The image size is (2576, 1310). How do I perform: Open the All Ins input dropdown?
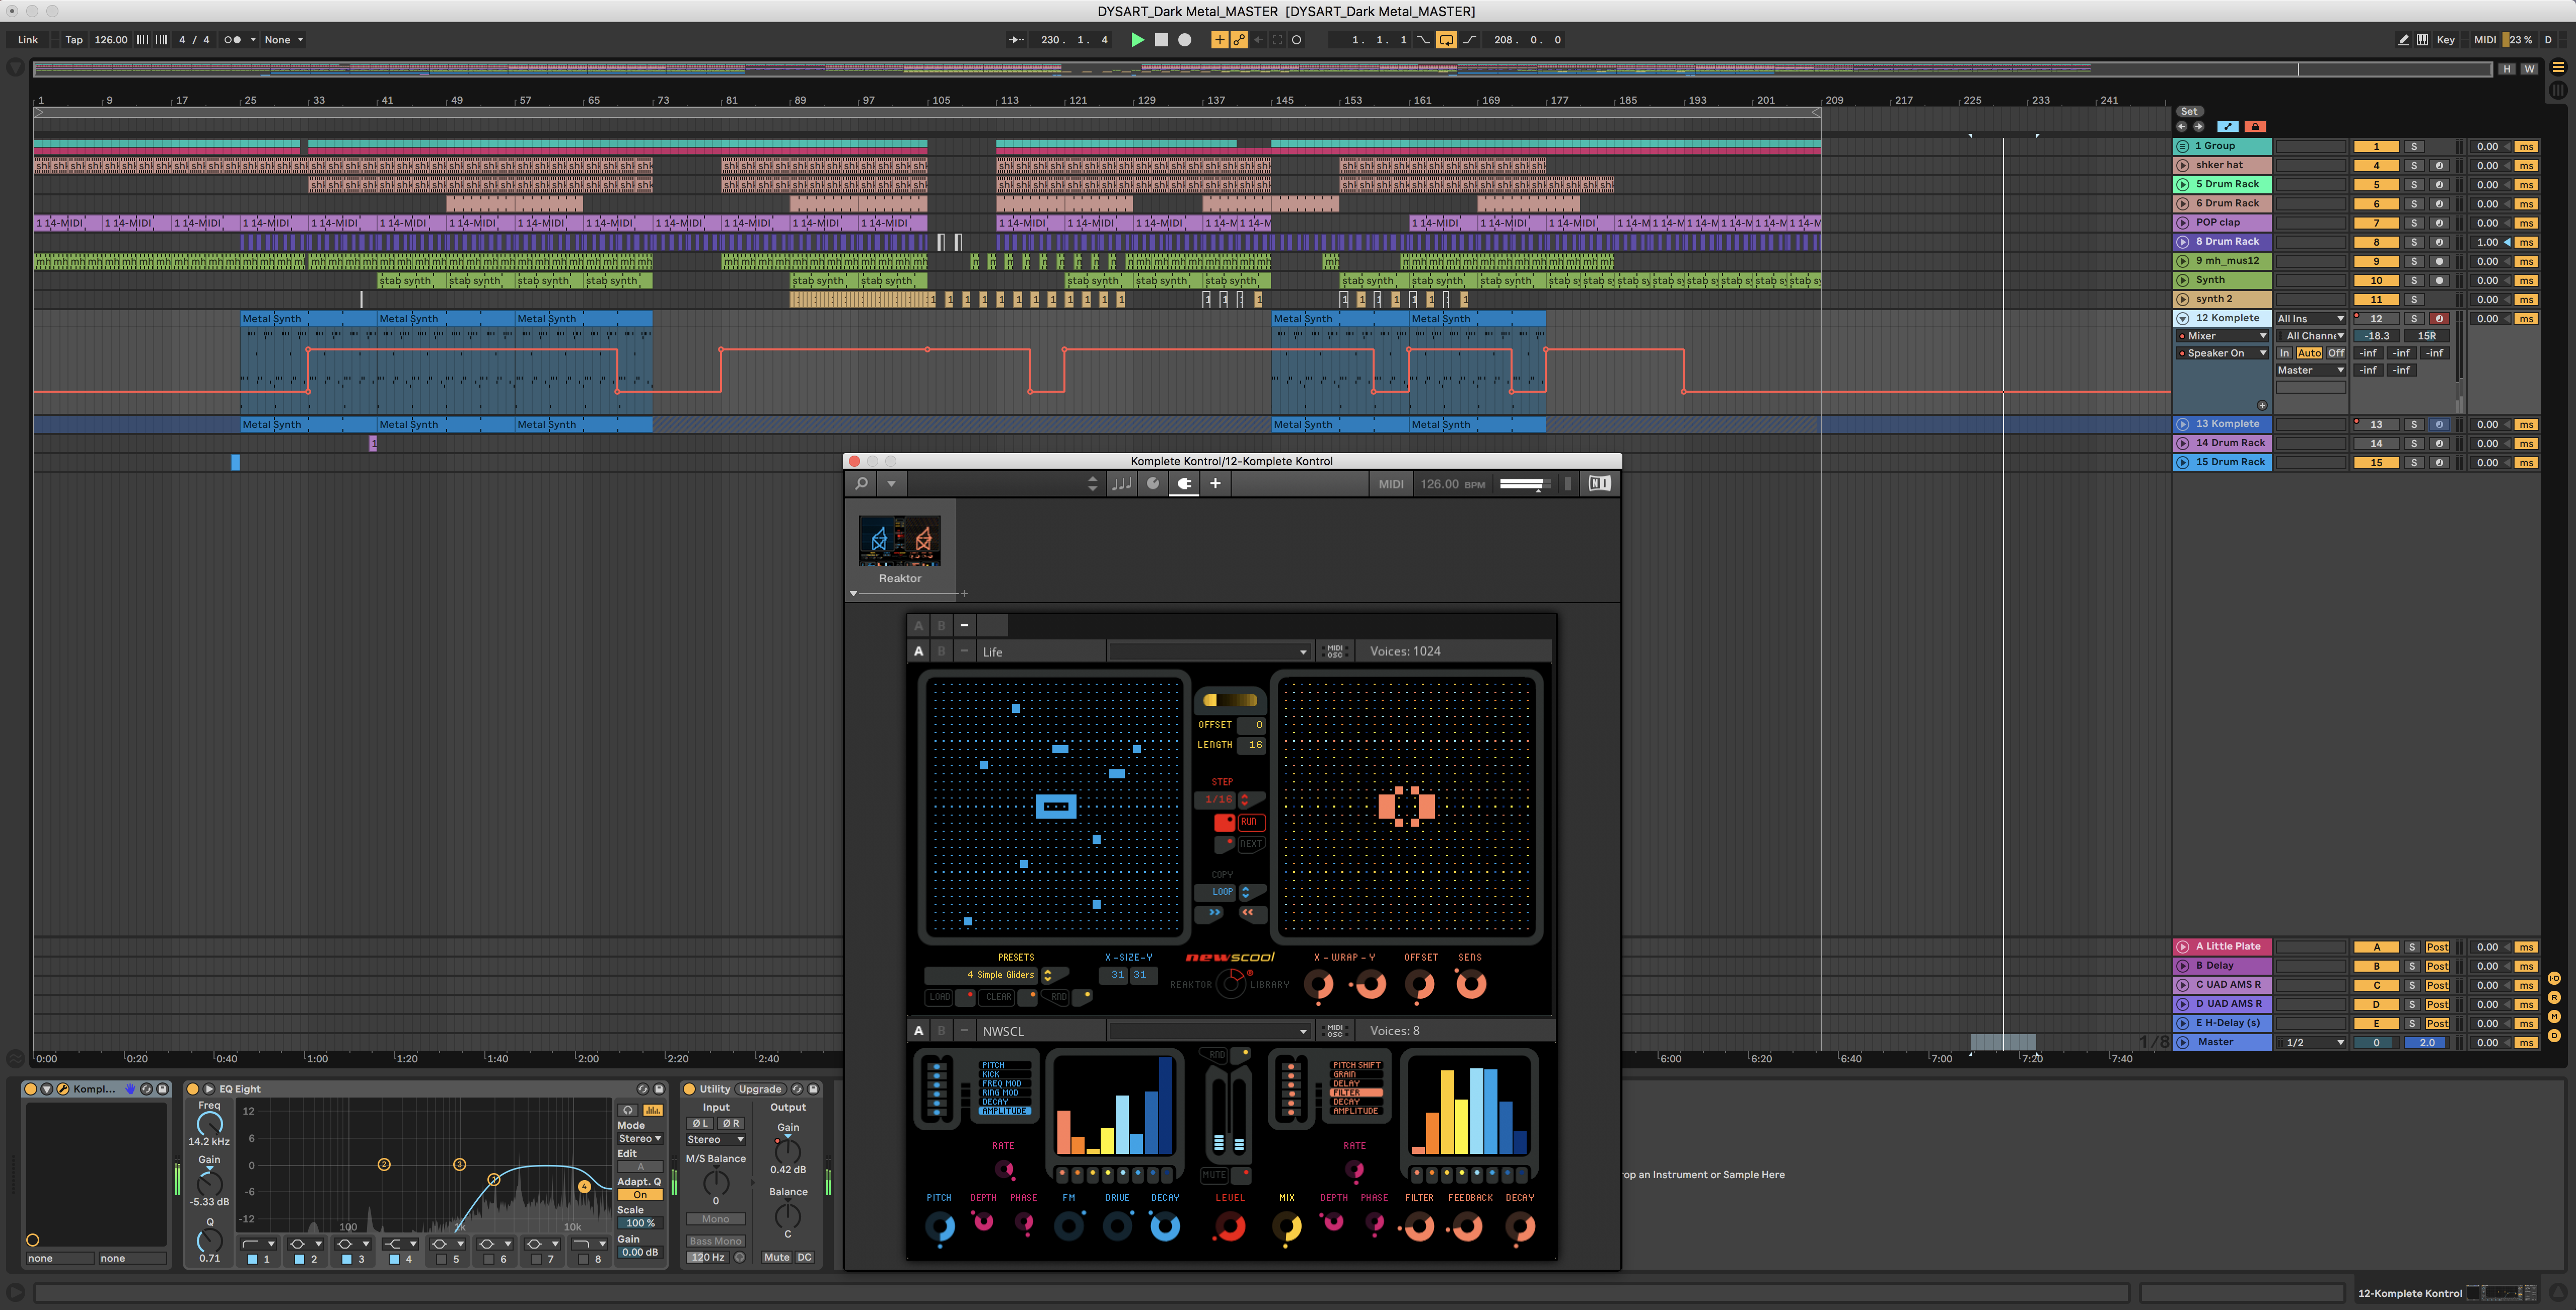tap(2310, 319)
